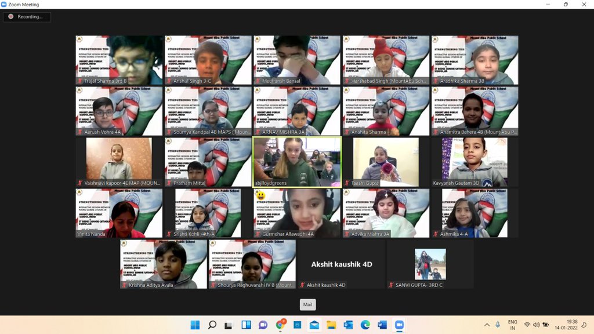Screen dimensions: 594x334
Task: Click muted mic icon beside SANVI GUPTA
Action: pos(392,285)
